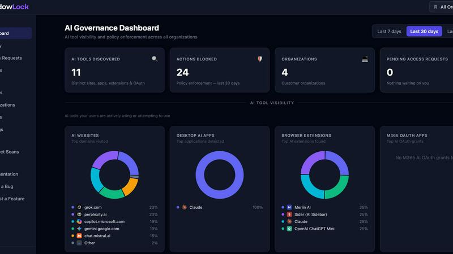
Task: Click the Desktop AI Apps donut chart
Action: [220, 175]
